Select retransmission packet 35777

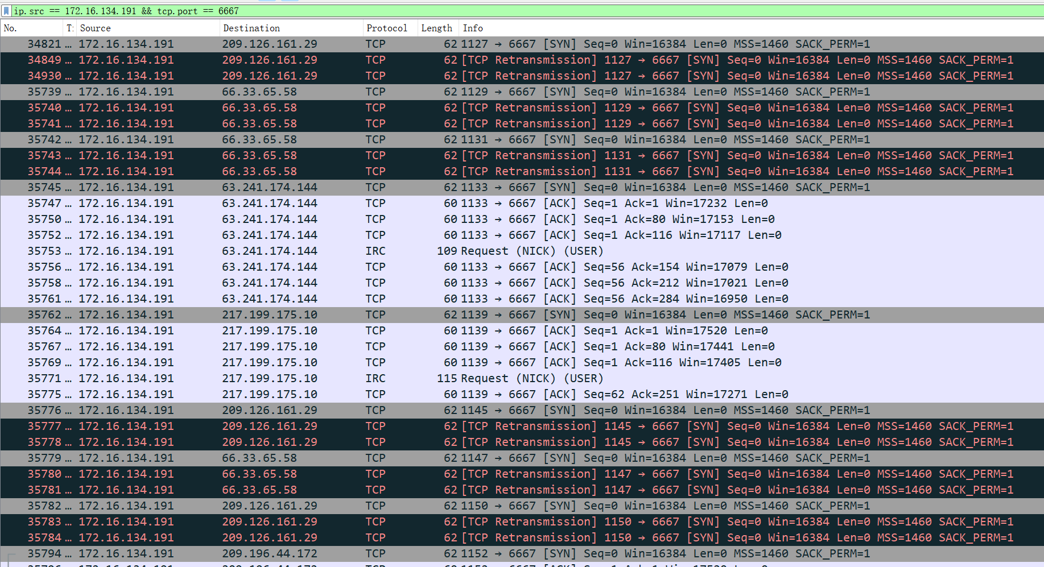[x=522, y=426]
